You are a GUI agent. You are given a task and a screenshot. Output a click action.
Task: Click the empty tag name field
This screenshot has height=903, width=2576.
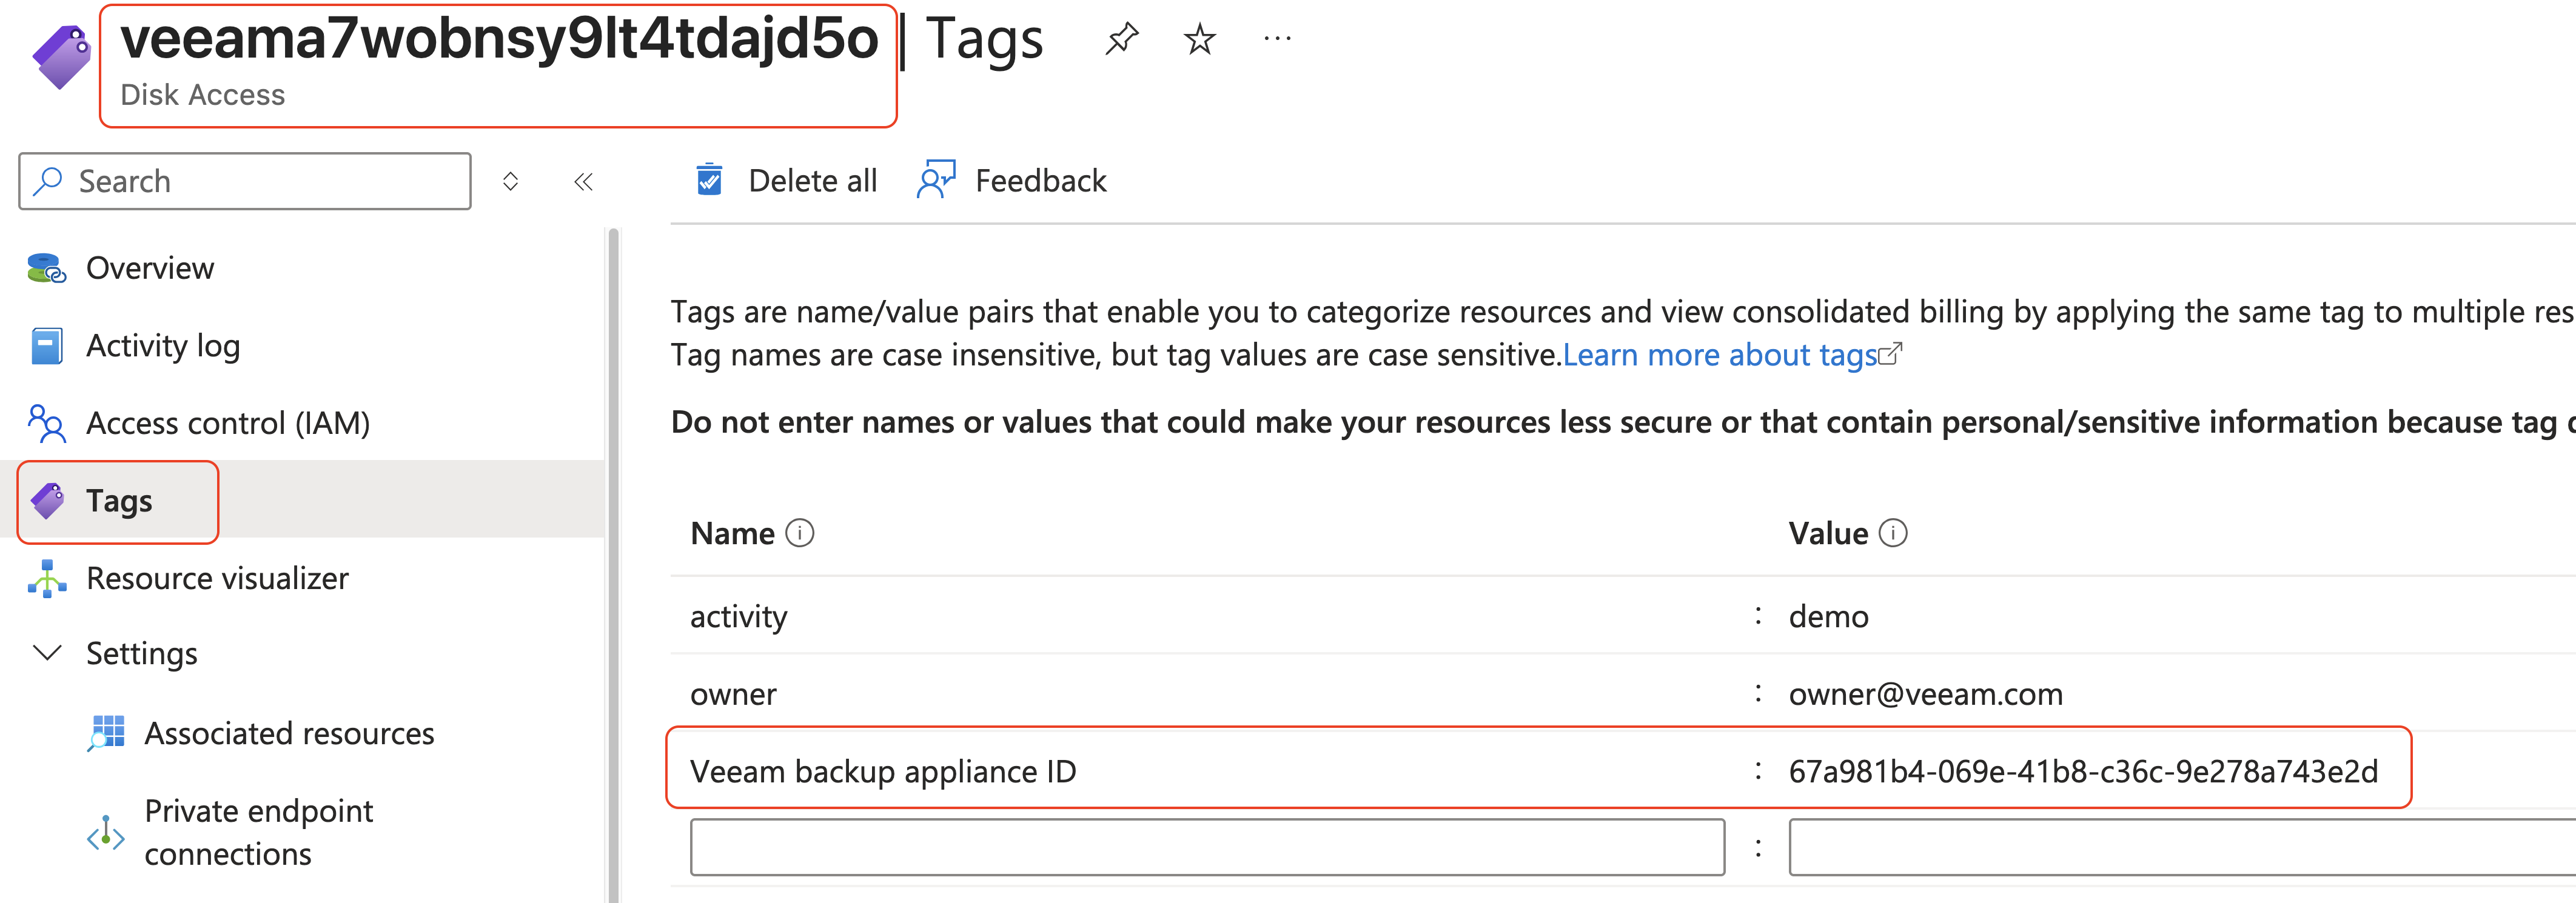click(1207, 847)
